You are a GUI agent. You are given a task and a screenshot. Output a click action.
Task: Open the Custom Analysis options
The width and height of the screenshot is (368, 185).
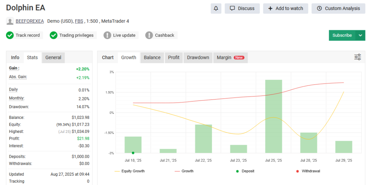pos(338,9)
